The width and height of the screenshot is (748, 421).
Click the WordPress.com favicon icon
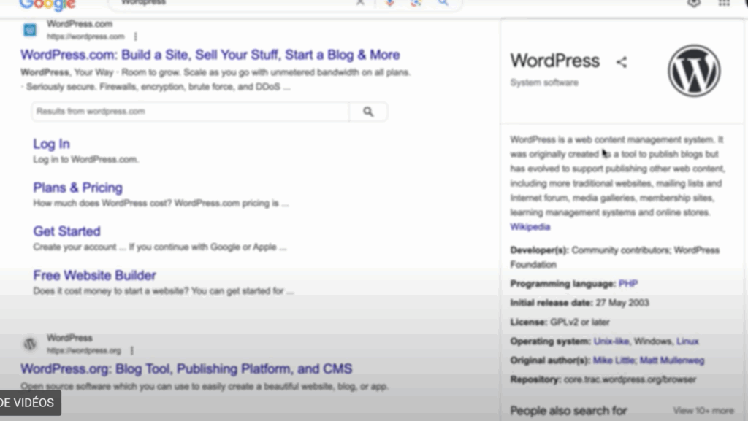point(30,30)
